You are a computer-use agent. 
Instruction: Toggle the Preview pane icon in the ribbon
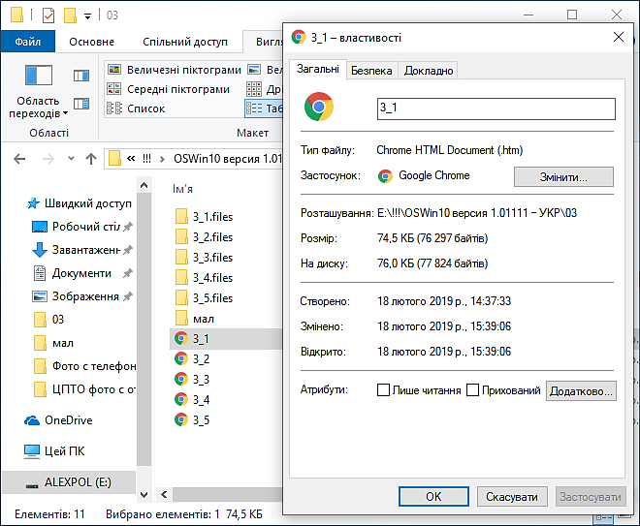click(81, 76)
